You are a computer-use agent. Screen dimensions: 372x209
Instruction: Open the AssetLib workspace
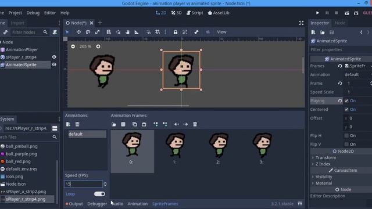coord(219,13)
